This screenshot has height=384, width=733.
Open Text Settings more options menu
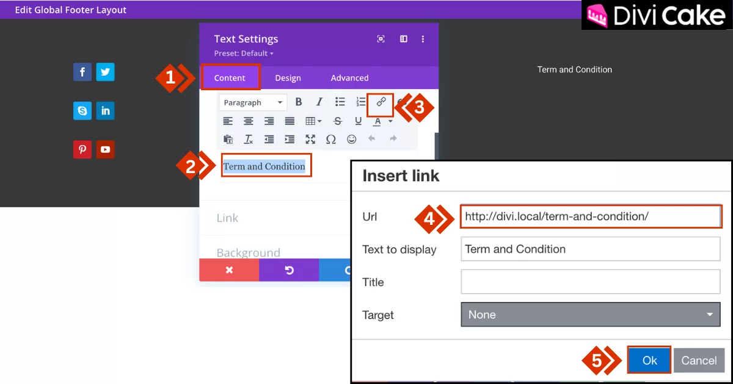coord(423,39)
